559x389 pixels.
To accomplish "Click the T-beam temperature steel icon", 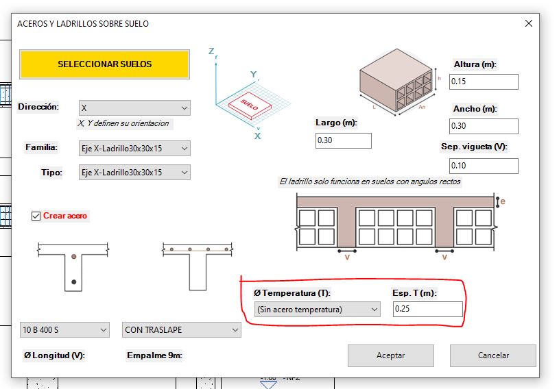I will pos(198,267).
